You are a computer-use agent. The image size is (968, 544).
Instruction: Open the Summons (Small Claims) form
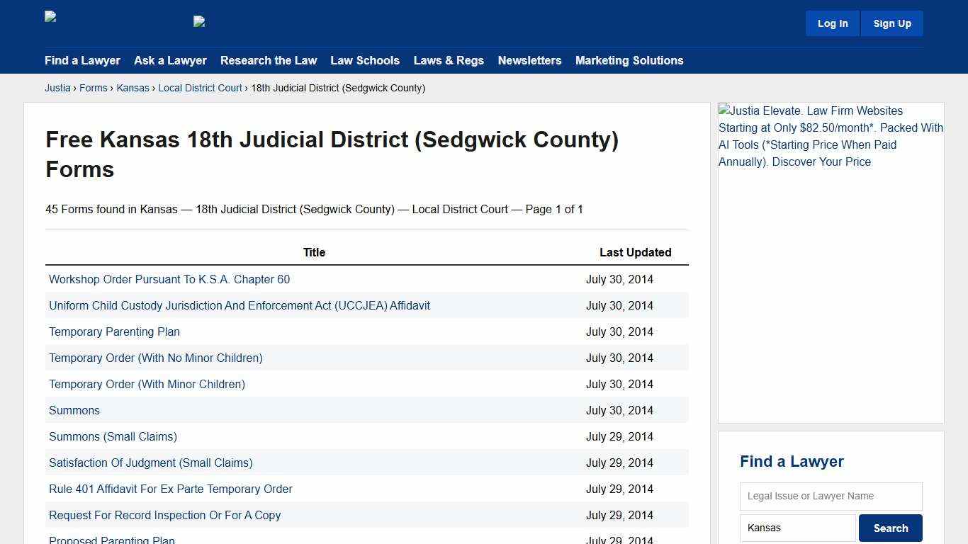[113, 436]
